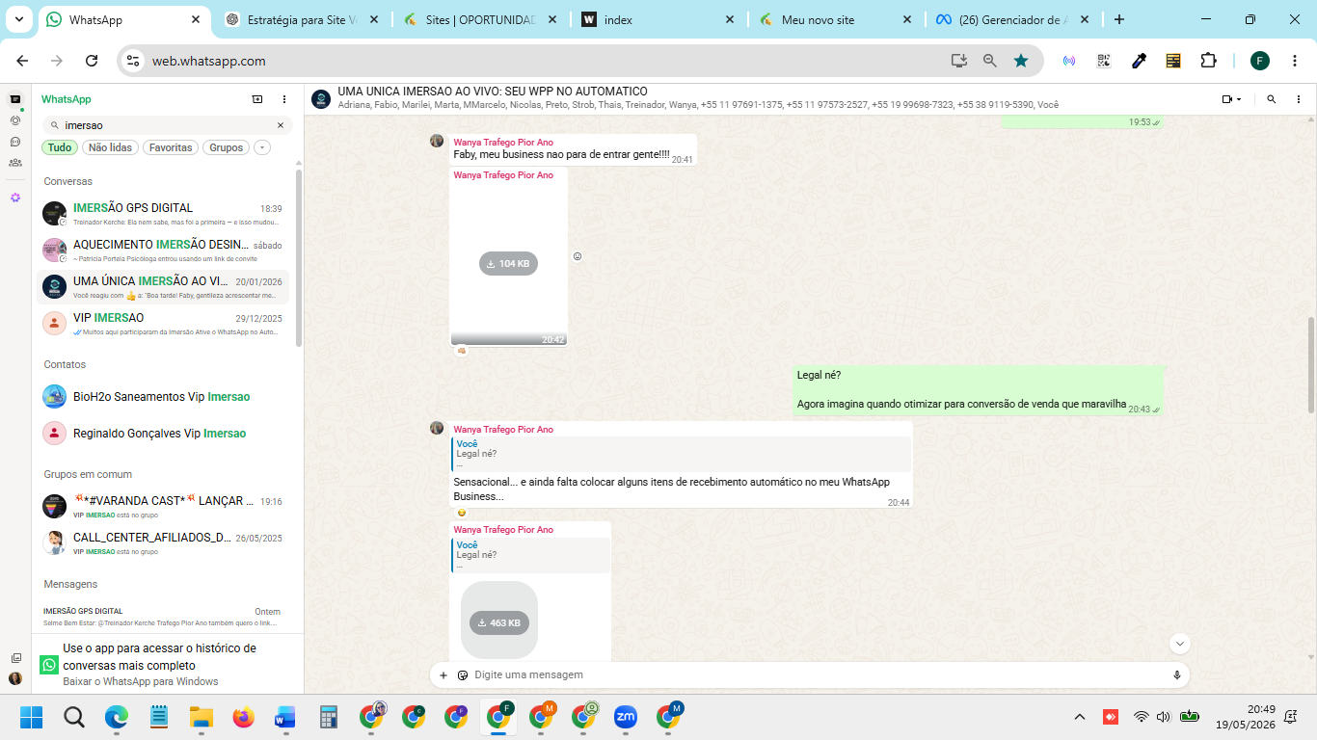Image resolution: width=1317 pixels, height=740 pixels.
Task: Open the purple Meta AI icon
Action: click(15, 198)
